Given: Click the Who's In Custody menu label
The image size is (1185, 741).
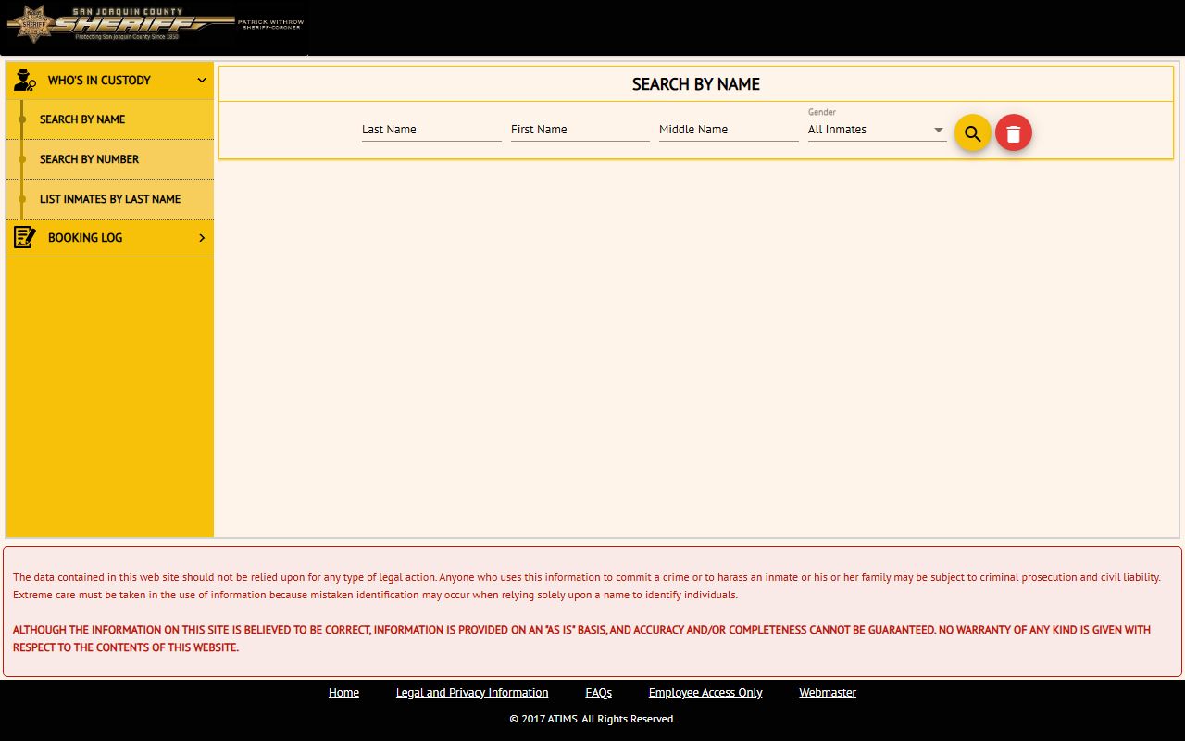Looking at the screenshot, I should (99, 81).
